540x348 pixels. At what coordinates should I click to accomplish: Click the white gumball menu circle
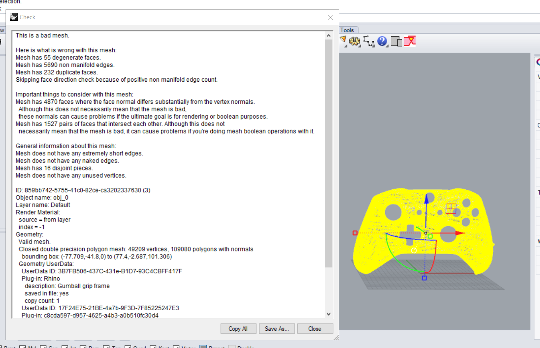(414, 250)
